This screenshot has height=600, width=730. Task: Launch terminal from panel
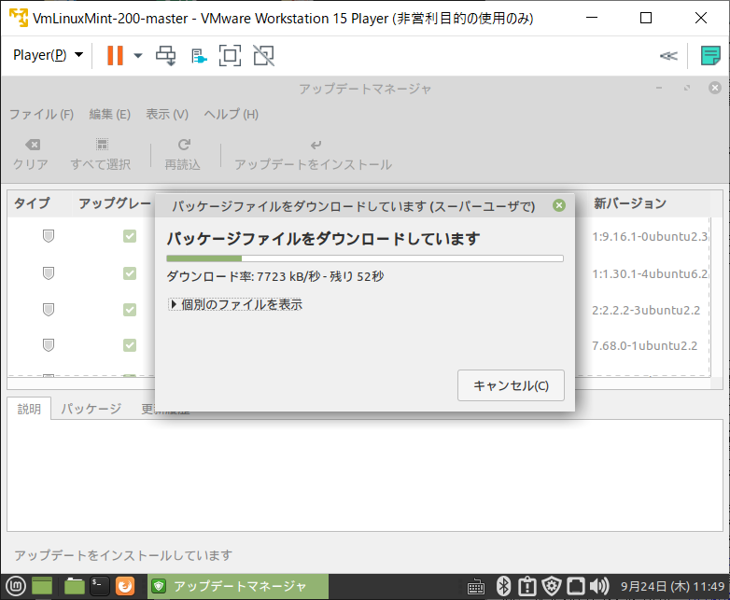[x=99, y=586]
